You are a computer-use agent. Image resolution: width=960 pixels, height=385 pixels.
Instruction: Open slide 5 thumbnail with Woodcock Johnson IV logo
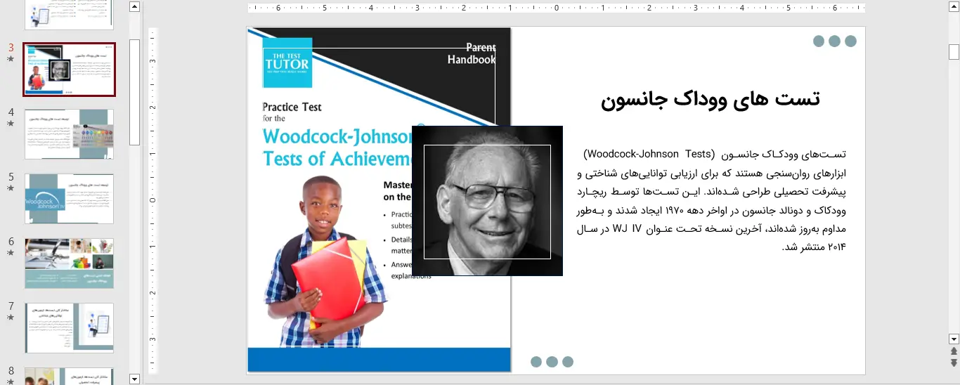tap(69, 199)
